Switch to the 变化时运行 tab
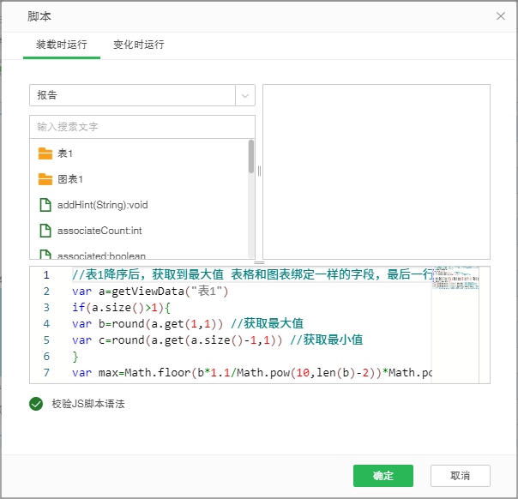Image resolution: width=518 pixels, height=499 pixels. click(139, 45)
